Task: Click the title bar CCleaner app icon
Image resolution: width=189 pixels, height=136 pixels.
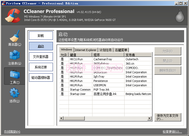Action: click(4, 3)
